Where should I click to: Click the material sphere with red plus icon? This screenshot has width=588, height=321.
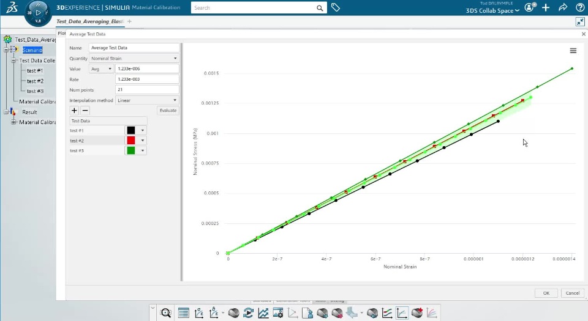pos(417,312)
